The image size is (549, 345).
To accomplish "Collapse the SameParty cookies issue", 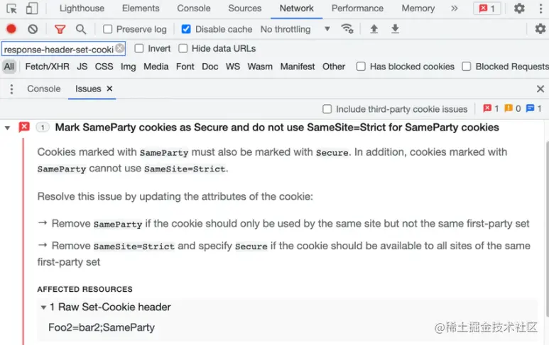I will (7, 128).
